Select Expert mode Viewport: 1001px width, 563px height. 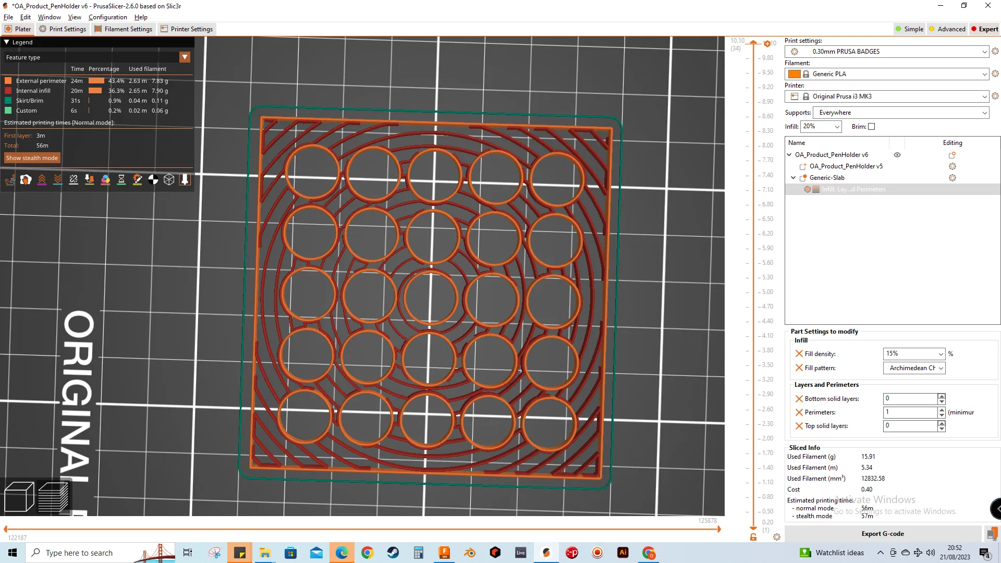point(984,29)
